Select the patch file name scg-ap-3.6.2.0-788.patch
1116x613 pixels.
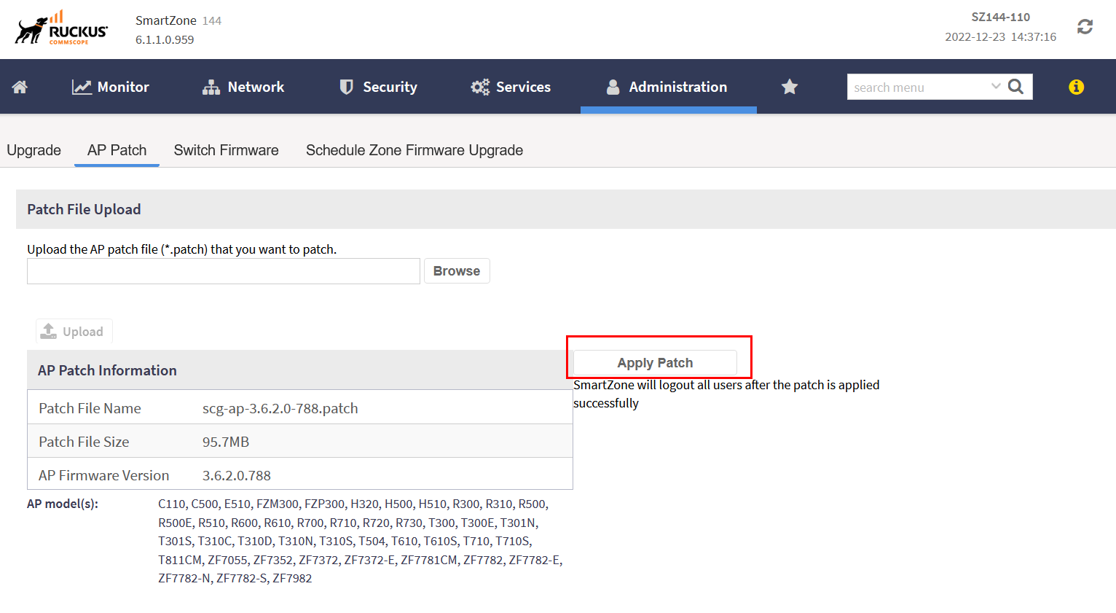click(280, 408)
